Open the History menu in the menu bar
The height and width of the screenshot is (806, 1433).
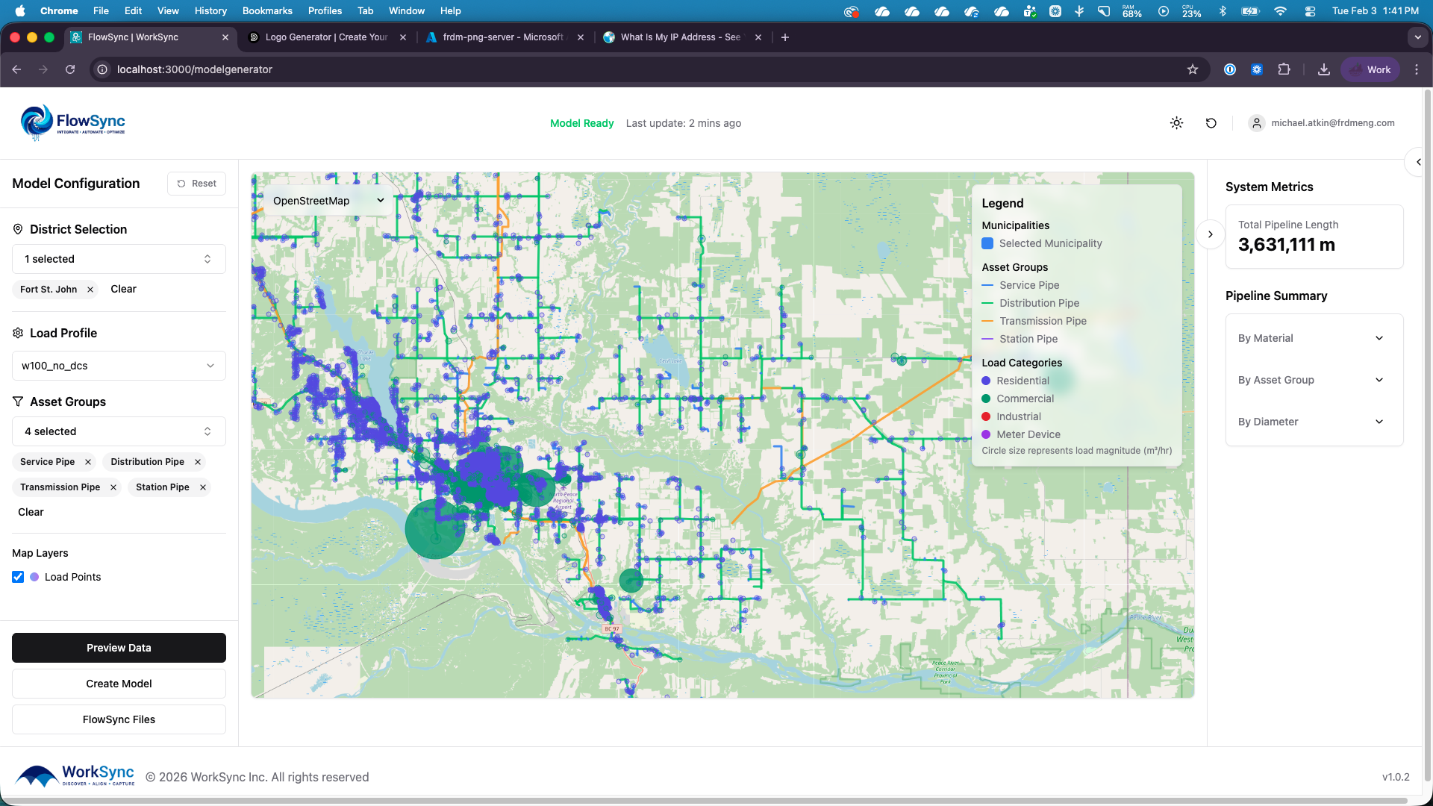pos(210,10)
